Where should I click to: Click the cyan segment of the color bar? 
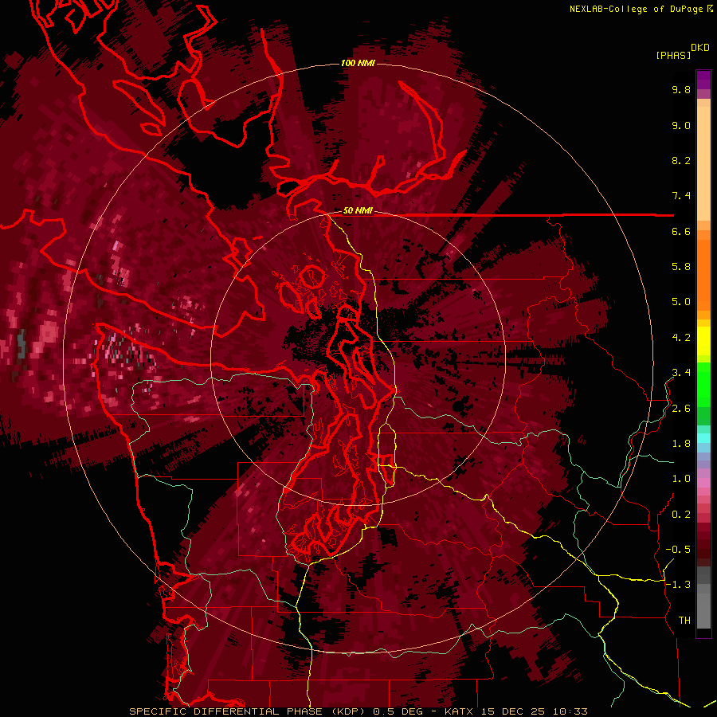coord(703,438)
